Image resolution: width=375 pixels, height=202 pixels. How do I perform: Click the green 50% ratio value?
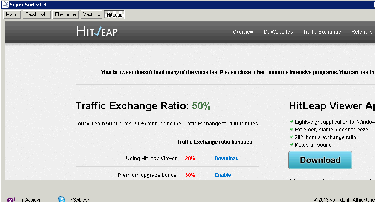tap(201, 106)
